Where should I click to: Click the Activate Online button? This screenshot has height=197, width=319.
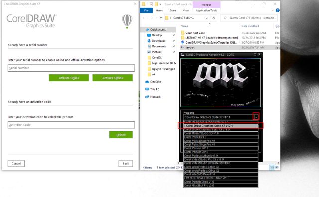tap(69, 78)
